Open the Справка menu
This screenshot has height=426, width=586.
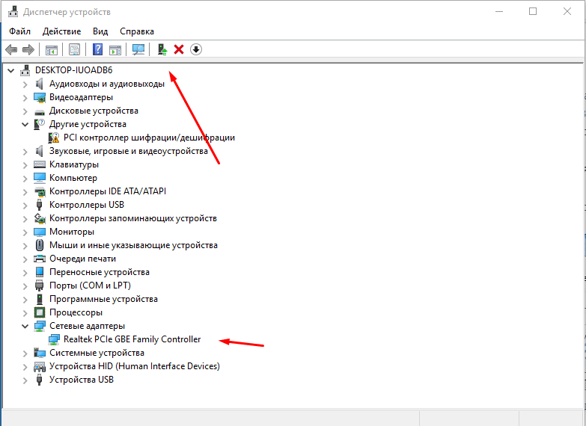137,31
